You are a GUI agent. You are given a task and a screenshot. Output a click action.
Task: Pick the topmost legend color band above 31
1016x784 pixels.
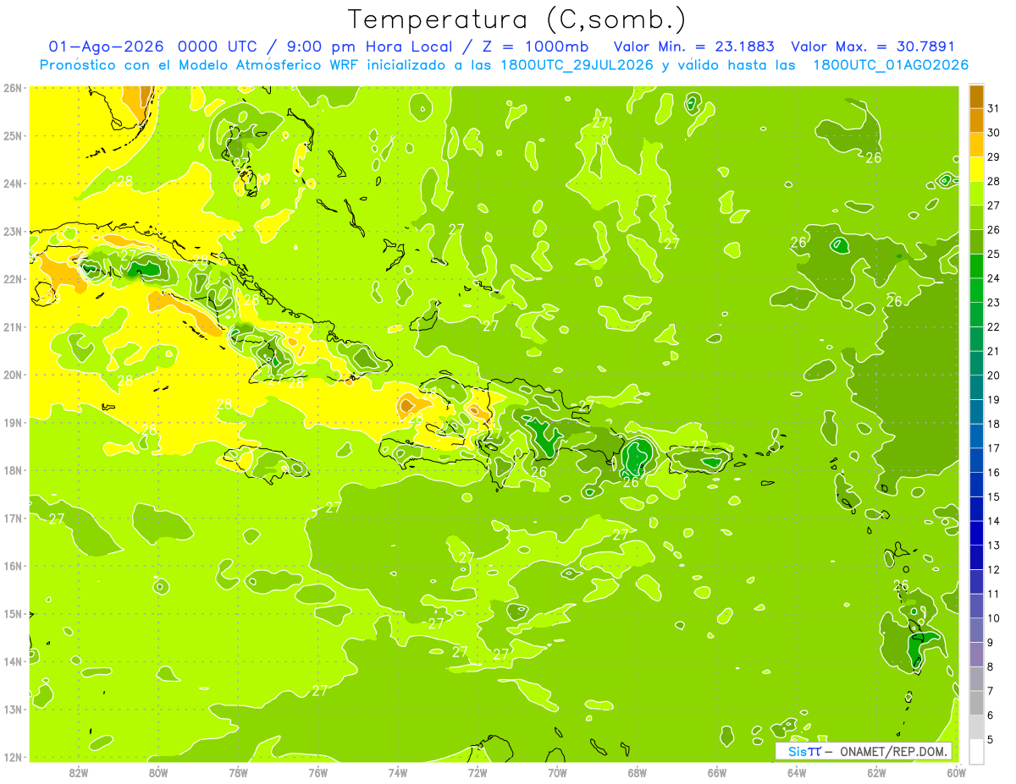[976, 96]
